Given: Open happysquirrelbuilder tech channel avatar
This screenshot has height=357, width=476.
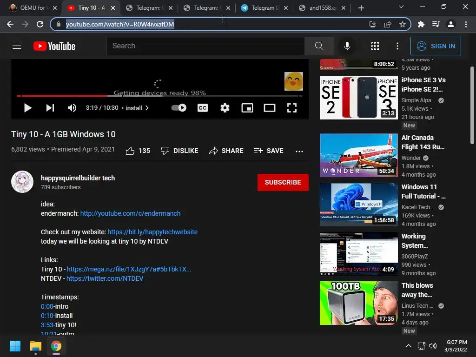Looking at the screenshot, I should [22, 182].
